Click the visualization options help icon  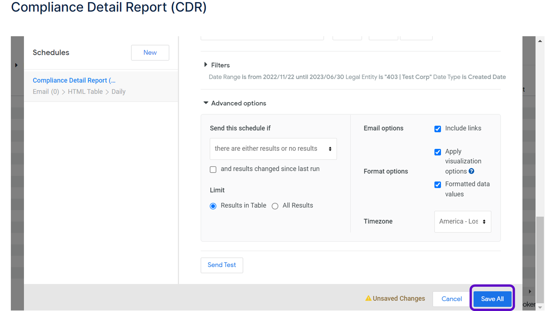tap(471, 171)
